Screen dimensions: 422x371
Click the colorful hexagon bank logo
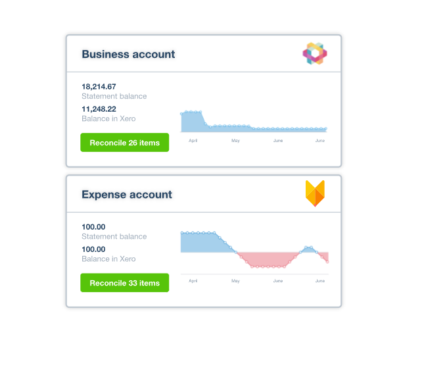(315, 53)
